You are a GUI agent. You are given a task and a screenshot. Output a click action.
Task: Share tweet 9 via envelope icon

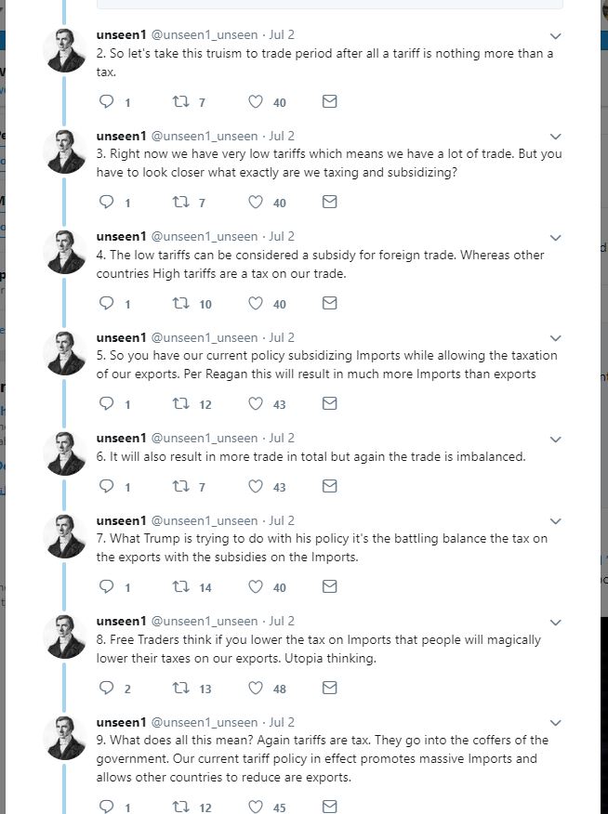coord(330,807)
